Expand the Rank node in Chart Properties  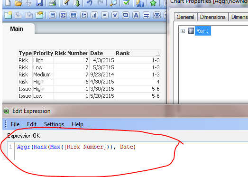click(183, 31)
